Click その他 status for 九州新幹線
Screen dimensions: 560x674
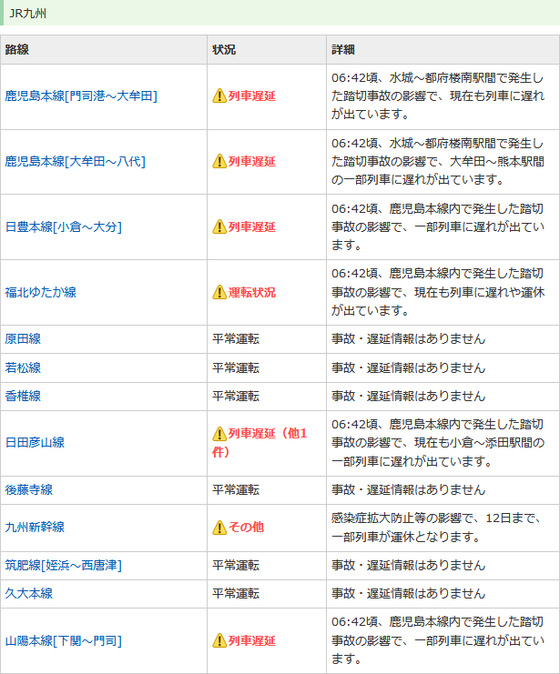[246, 527]
